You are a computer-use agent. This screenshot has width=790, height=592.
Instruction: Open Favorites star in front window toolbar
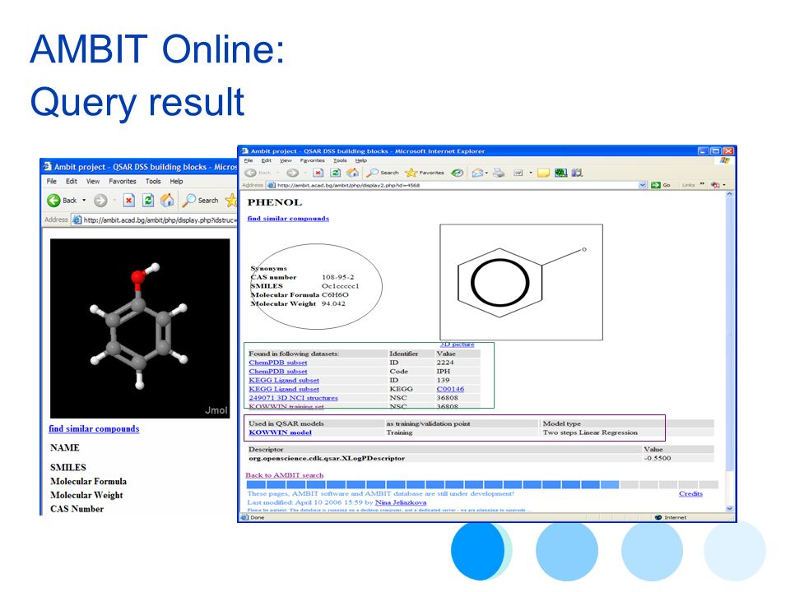pos(425,173)
